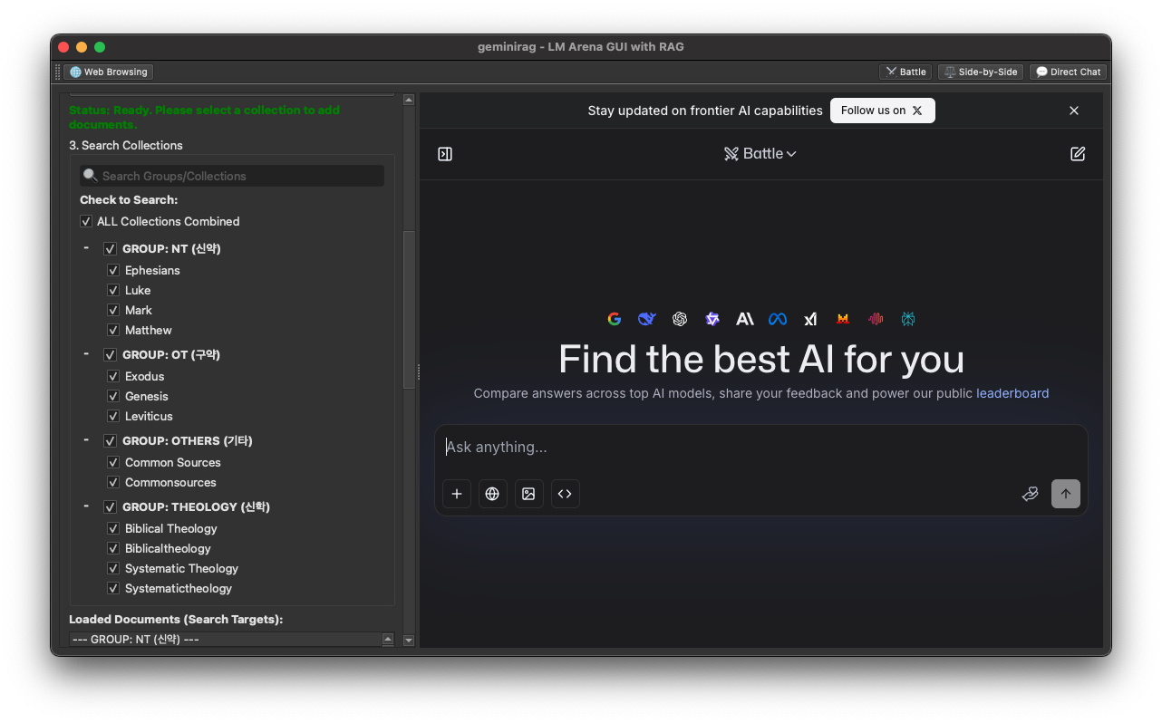Image resolution: width=1162 pixels, height=723 pixels.
Task: Click the left panel scroll down arrow
Action: point(409,641)
